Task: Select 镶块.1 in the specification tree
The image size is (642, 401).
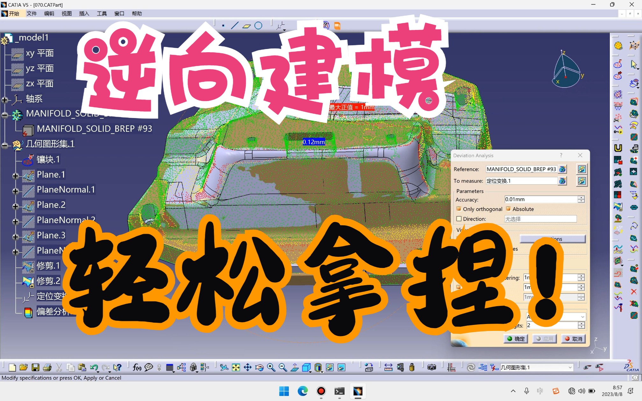Action: [48, 159]
